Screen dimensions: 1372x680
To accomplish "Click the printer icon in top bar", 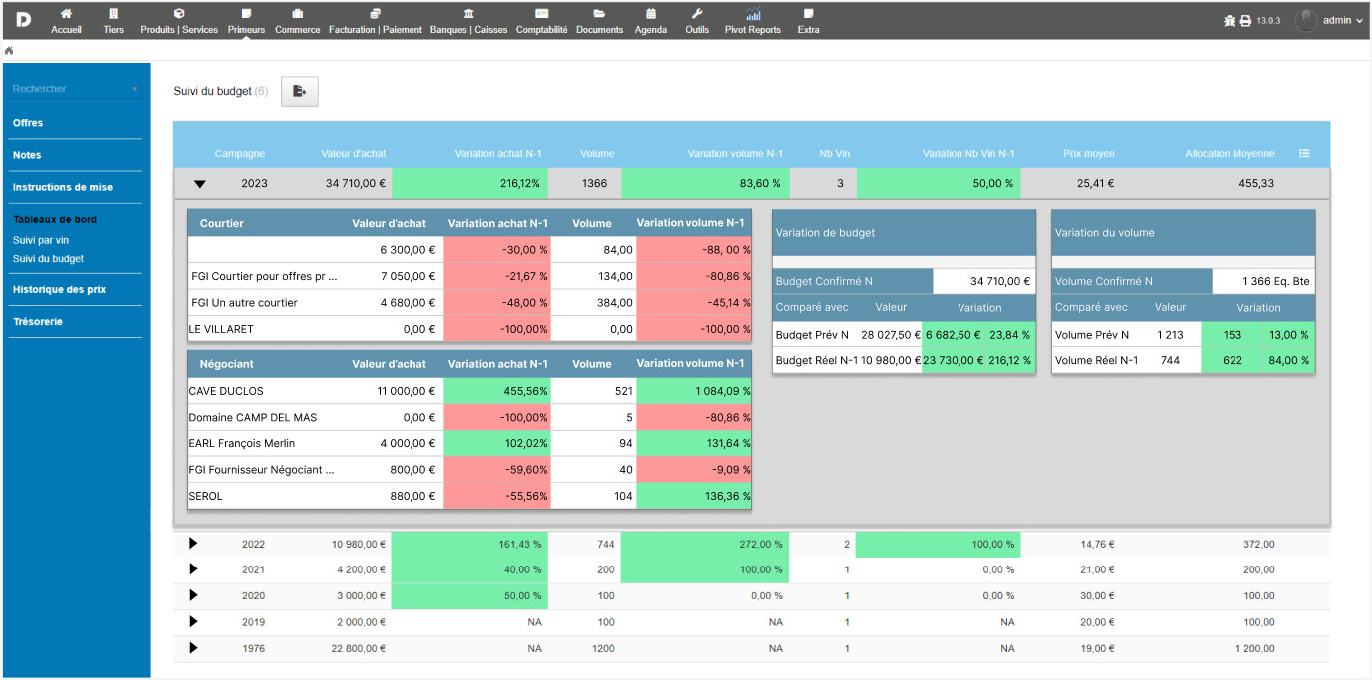I will click(x=1245, y=21).
